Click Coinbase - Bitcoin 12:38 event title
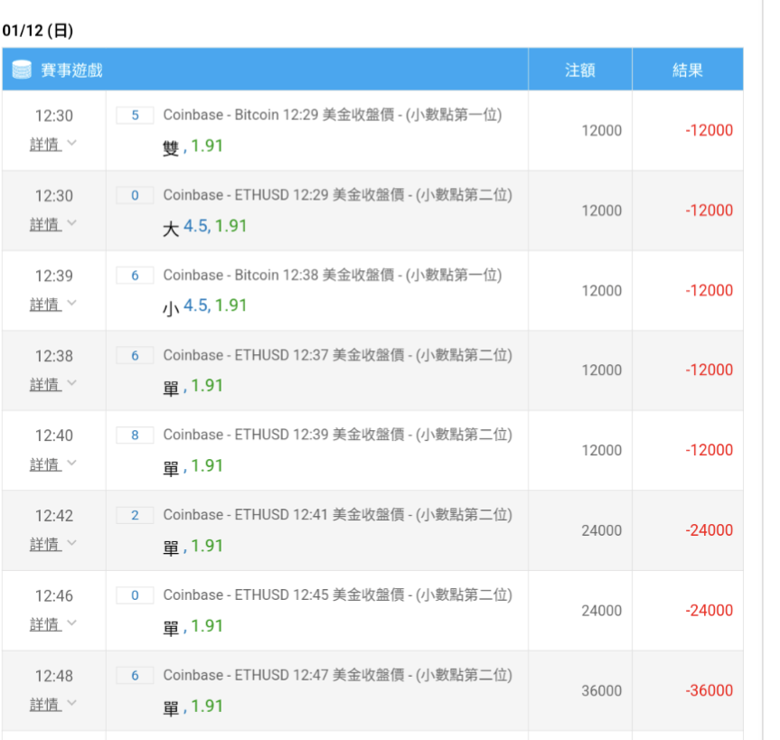 333,275
